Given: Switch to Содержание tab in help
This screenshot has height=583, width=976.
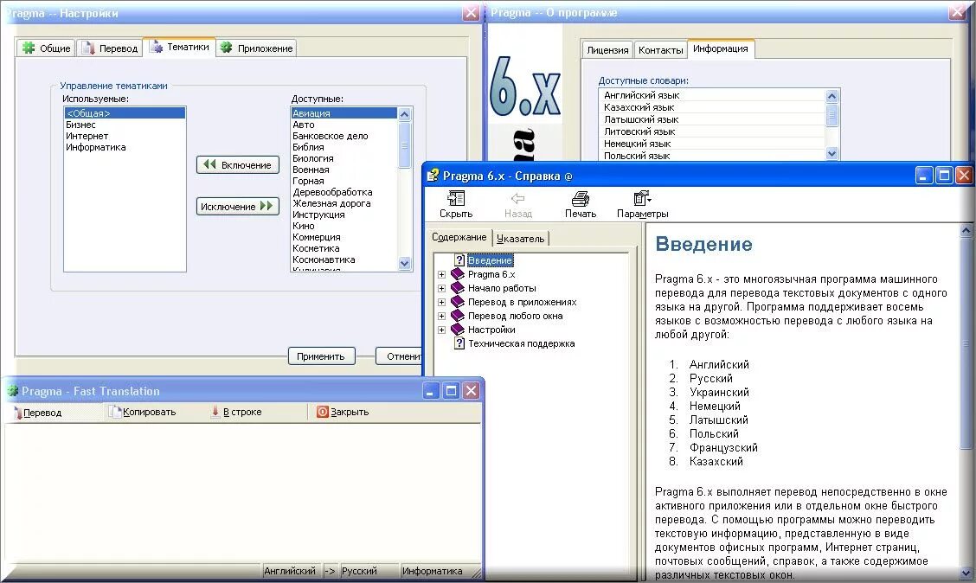Looking at the screenshot, I should [459, 237].
